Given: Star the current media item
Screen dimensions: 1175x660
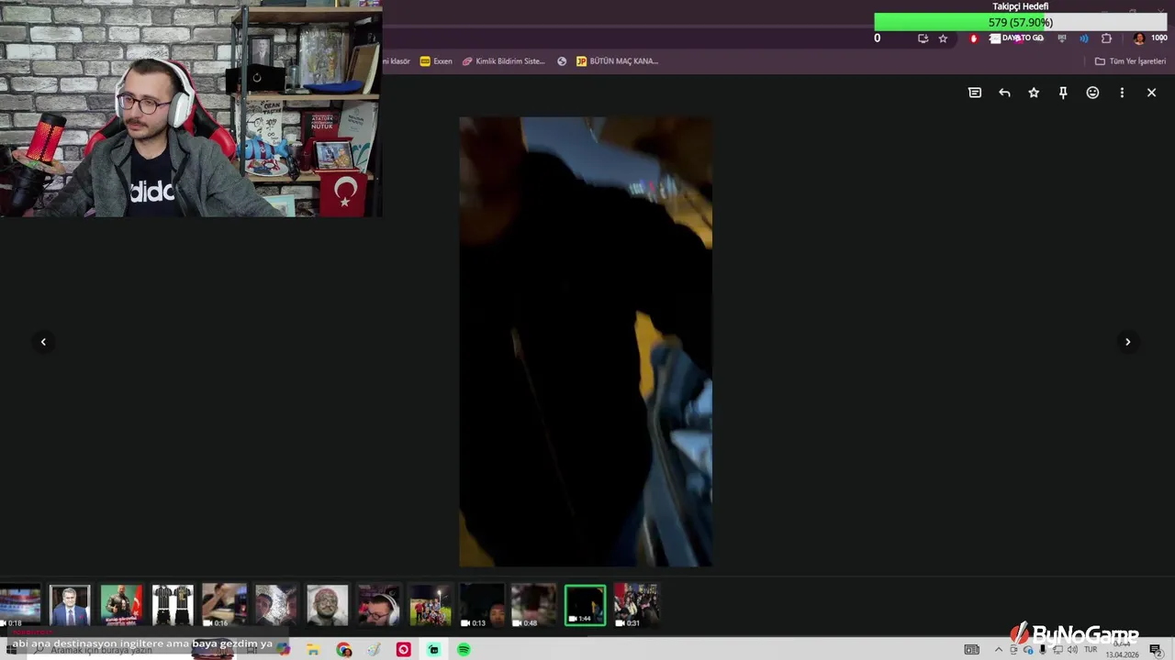Looking at the screenshot, I should (x=1034, y=93).
